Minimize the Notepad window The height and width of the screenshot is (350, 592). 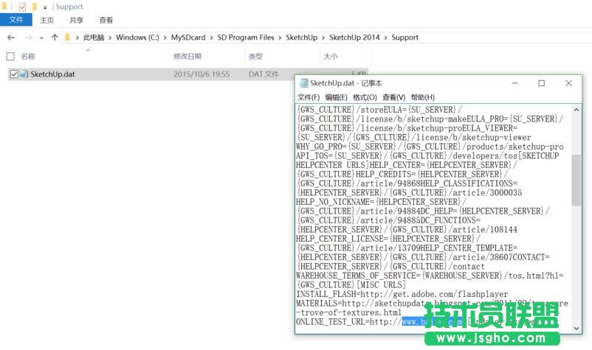(514, 83)
